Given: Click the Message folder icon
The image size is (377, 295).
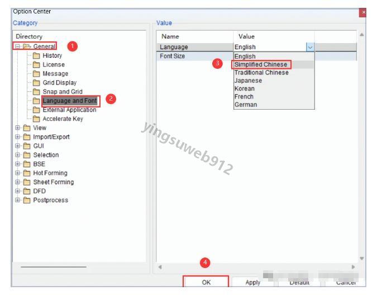Looking at the screenshot, I should 36,73.
